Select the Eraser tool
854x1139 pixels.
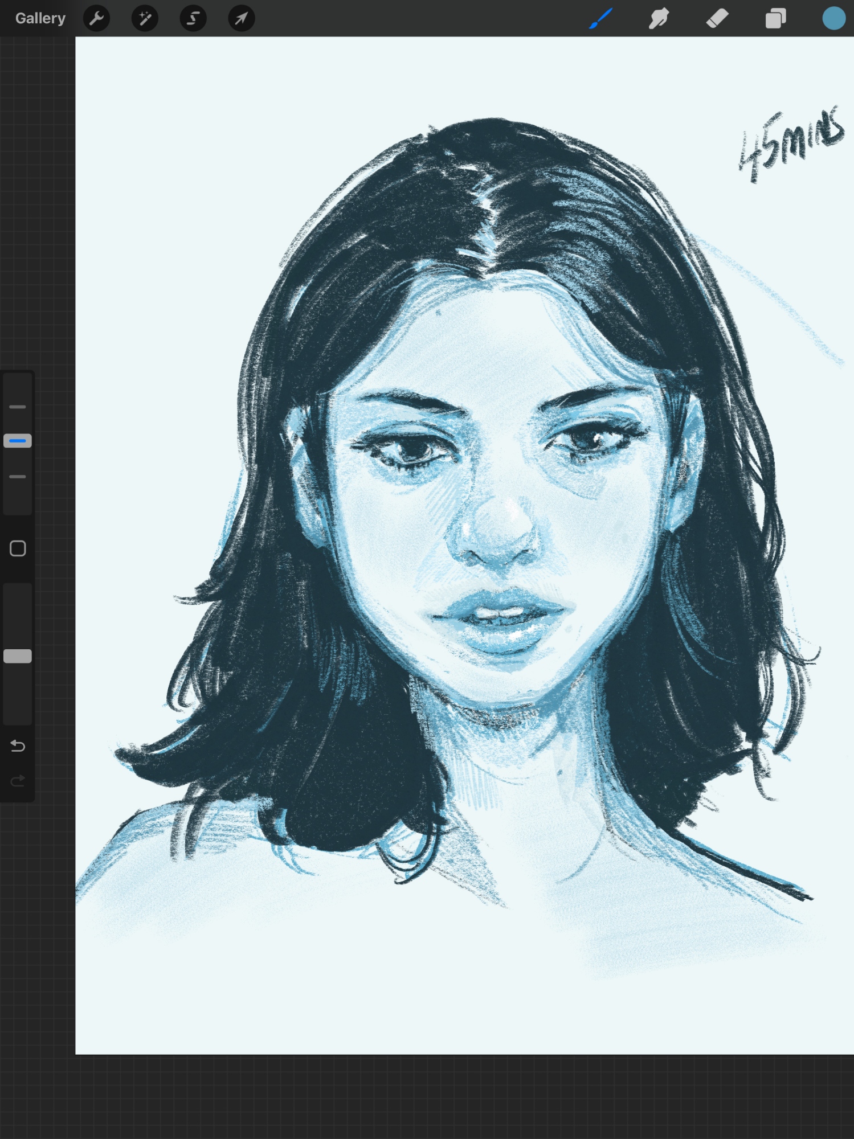tap(717, 18)
